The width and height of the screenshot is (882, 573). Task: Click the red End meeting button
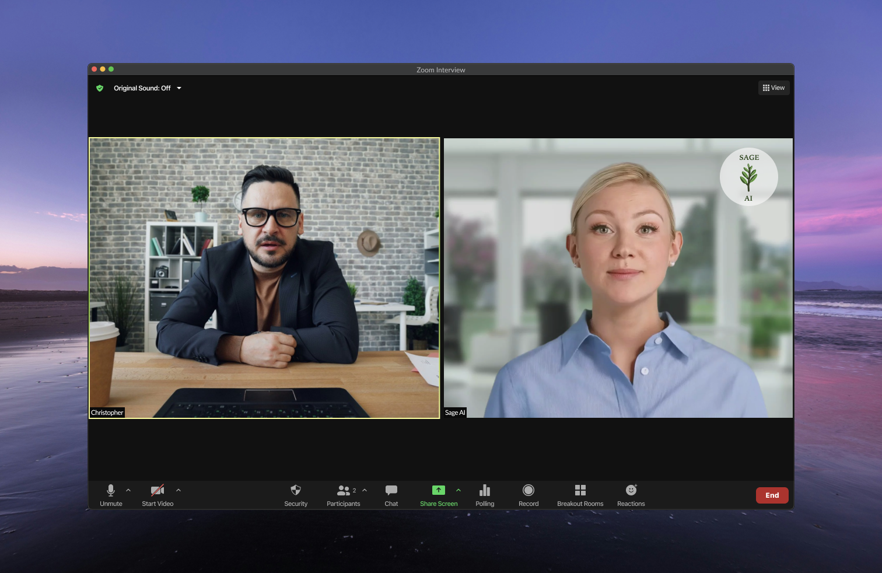click(x=772, y=495)
